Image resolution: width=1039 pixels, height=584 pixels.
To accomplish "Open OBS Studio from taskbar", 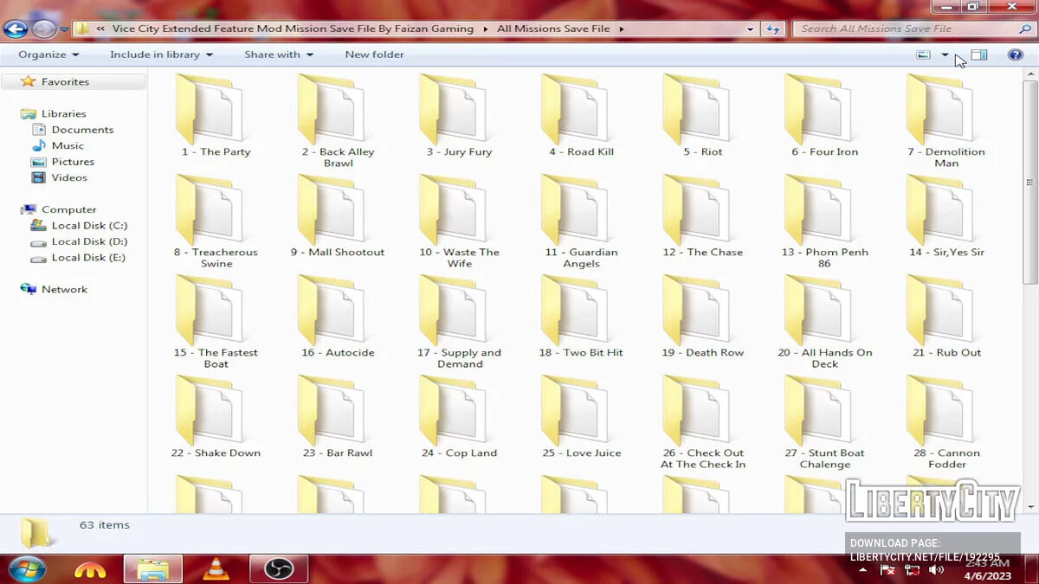I will (x=279, y=569).
